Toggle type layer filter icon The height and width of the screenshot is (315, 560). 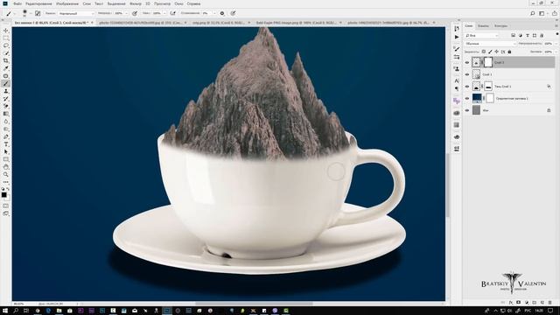(528, 35)
